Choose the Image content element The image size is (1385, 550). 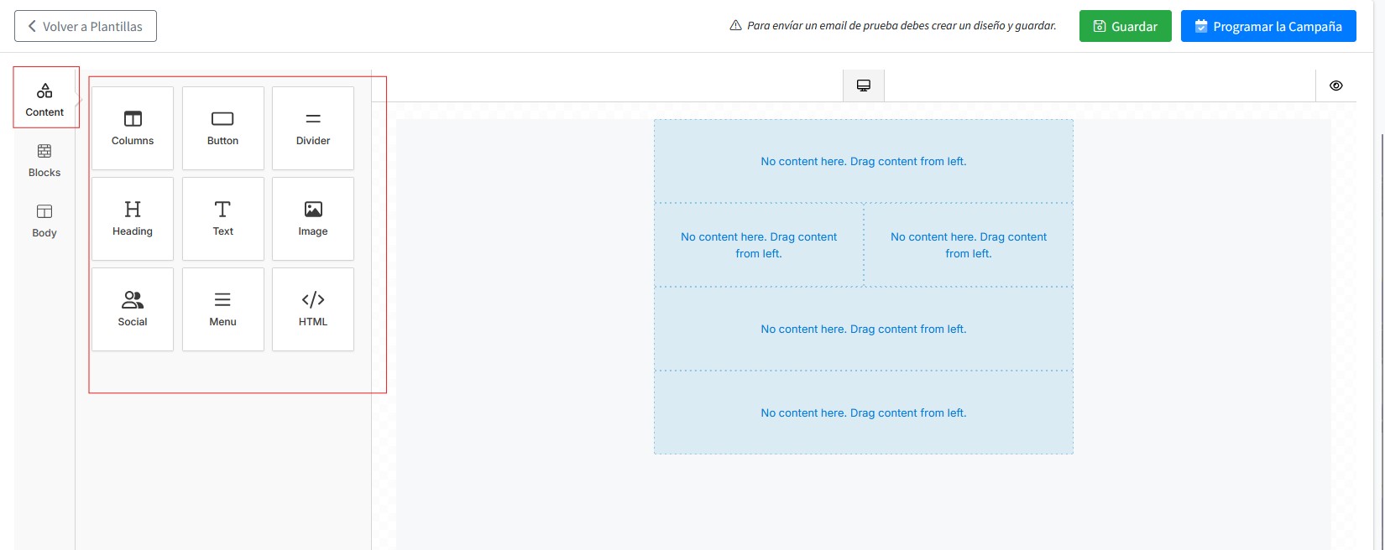(313, 219)
